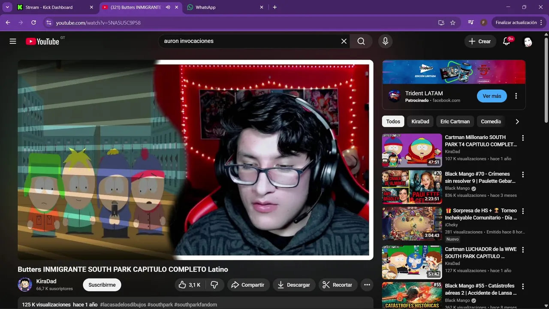Click Suscribirme button
This screenshot has width=549, height=309.
click(102, 285)
